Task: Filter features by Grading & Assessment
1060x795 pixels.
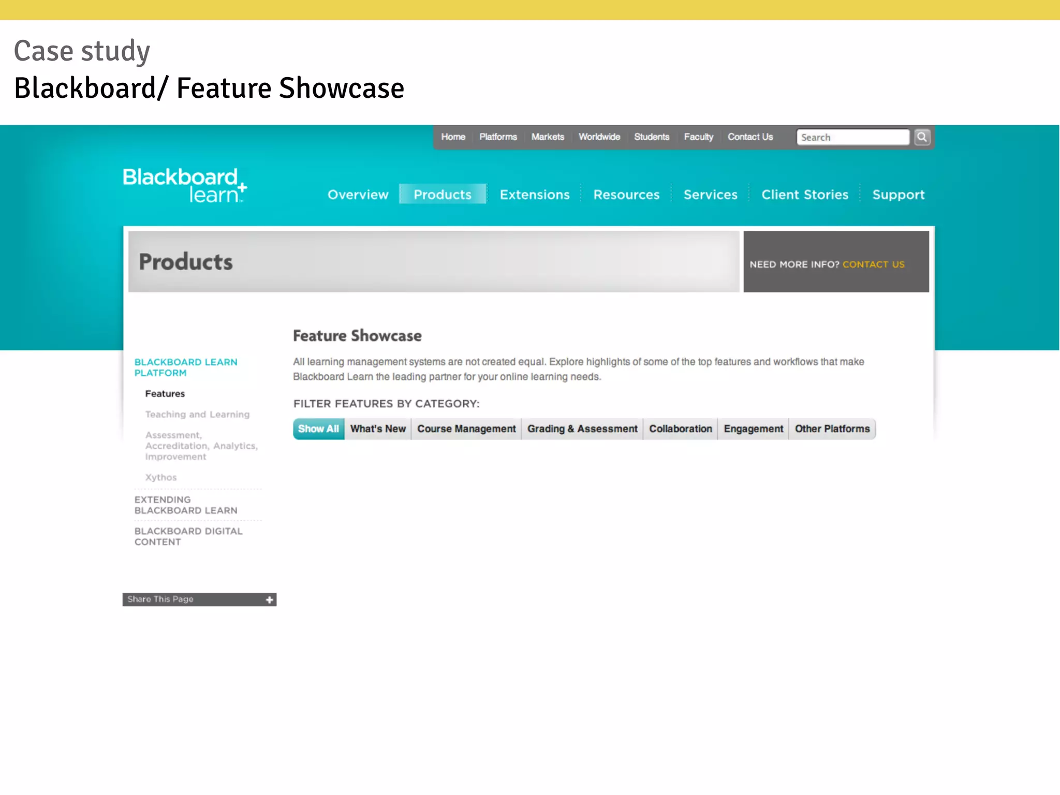Action: point(582,429)
